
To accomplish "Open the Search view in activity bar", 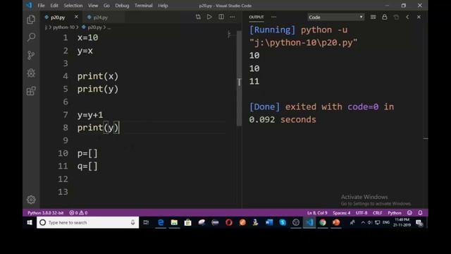I will [x=31, y=37].
